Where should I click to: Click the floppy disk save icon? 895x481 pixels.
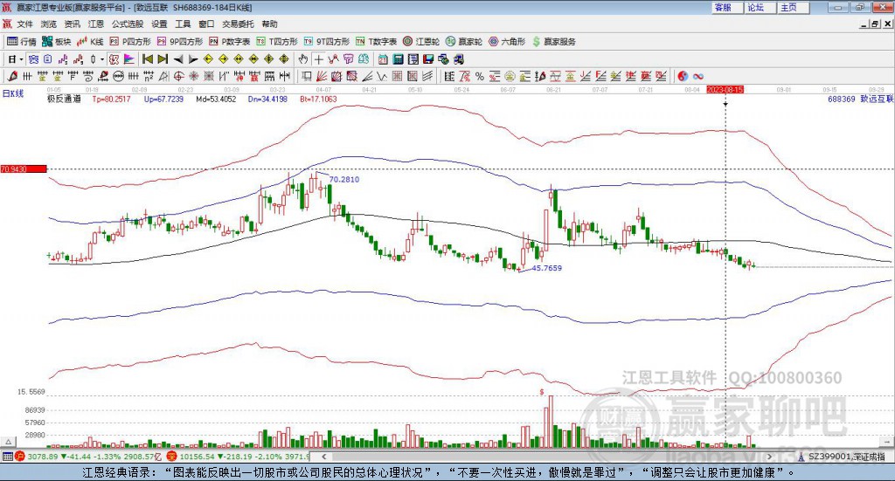tap(428, 59)
